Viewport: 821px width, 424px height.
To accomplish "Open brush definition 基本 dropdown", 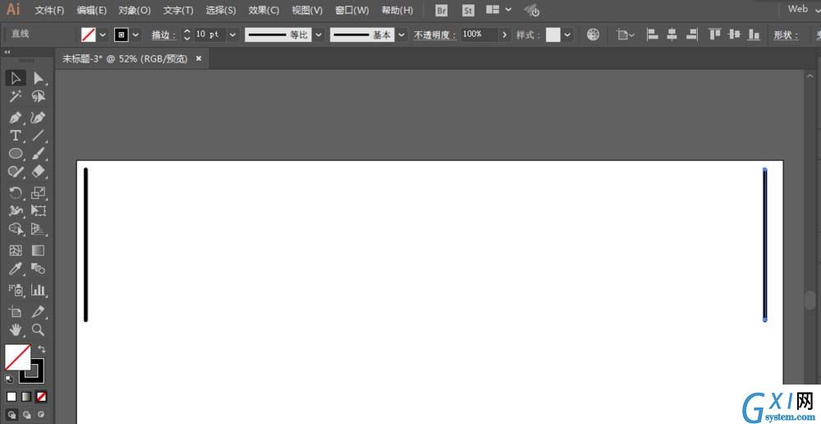I will tap(401, 35).
